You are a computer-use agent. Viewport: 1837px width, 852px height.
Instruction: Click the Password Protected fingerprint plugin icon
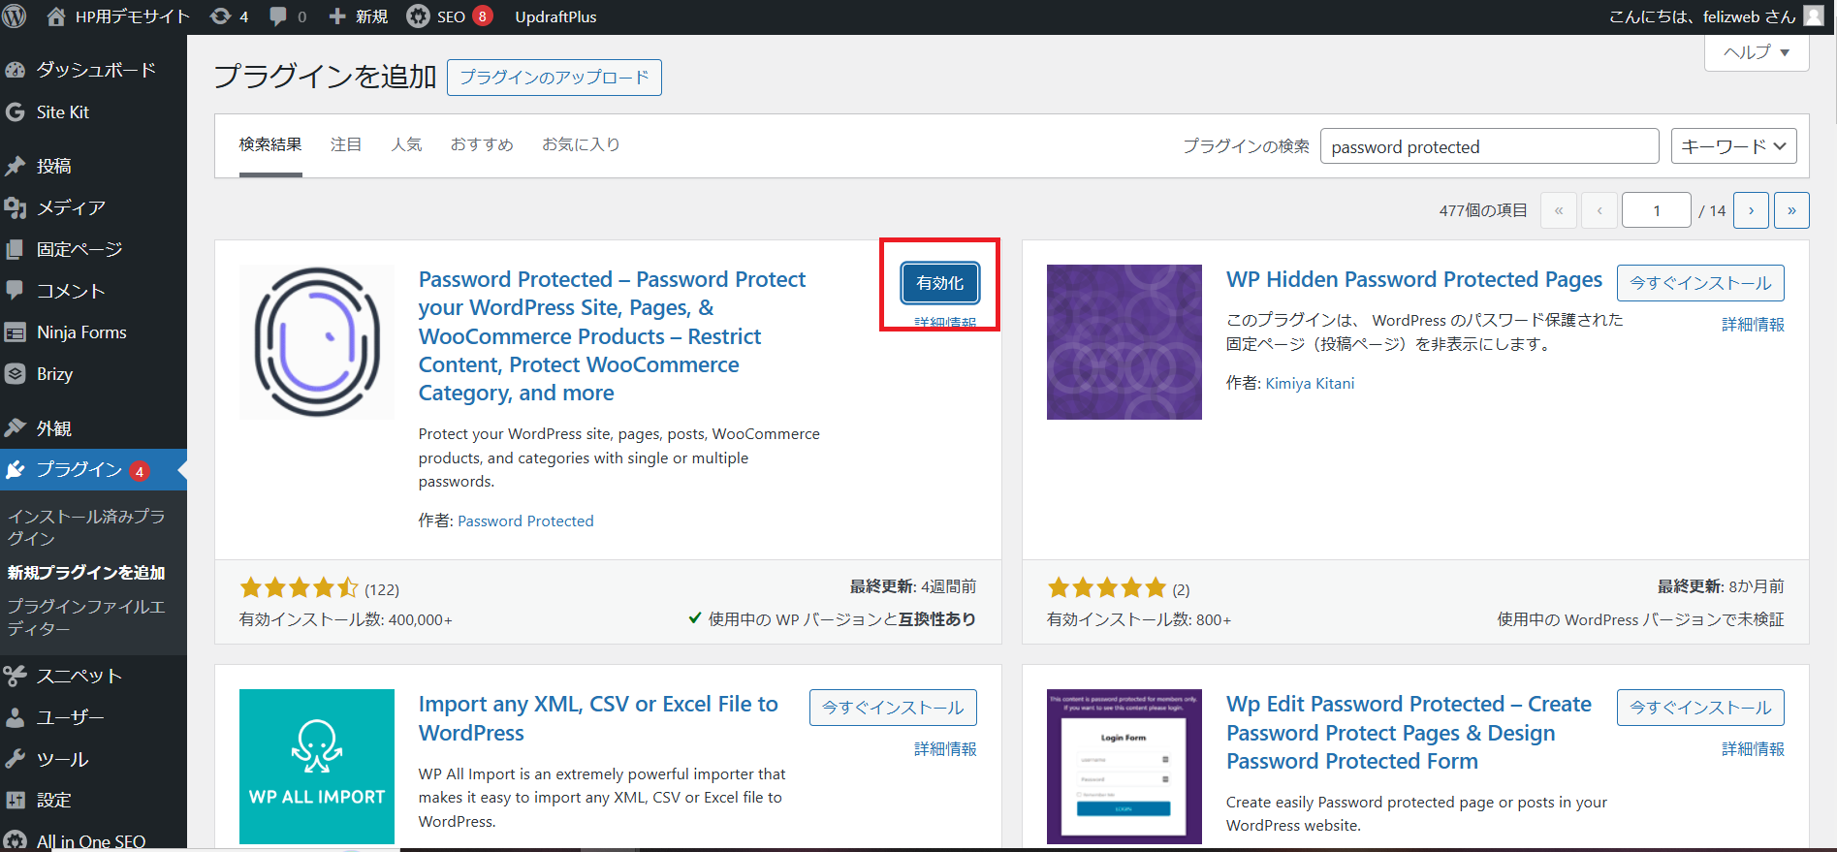pyautogui.click(x=317, y=342)
